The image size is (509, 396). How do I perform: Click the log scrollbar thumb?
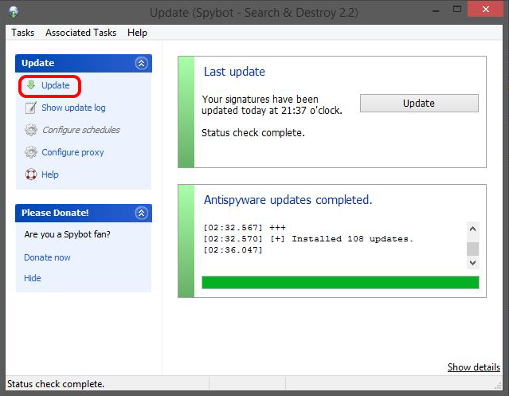tap(472, 249)
